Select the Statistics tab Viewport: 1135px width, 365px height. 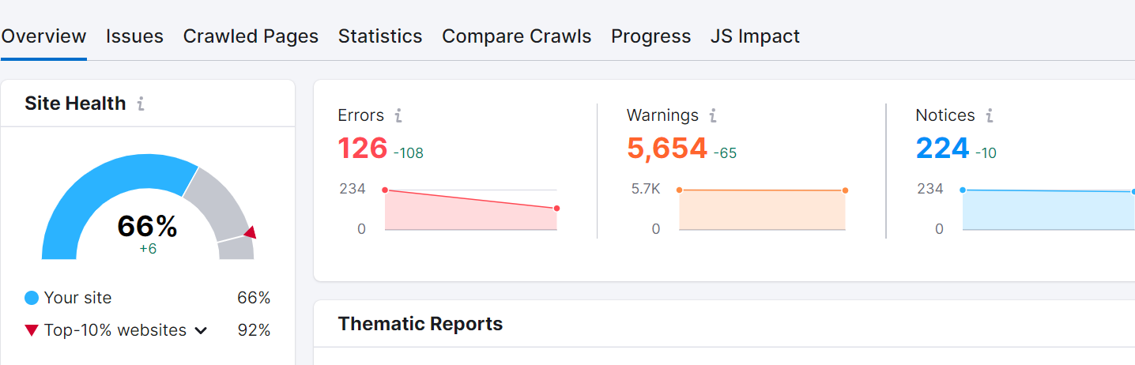click(x=380, y=36)
